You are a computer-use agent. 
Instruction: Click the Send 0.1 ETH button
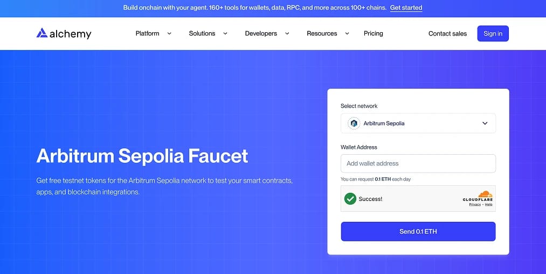pyautogui.click(x=418, y=232)
